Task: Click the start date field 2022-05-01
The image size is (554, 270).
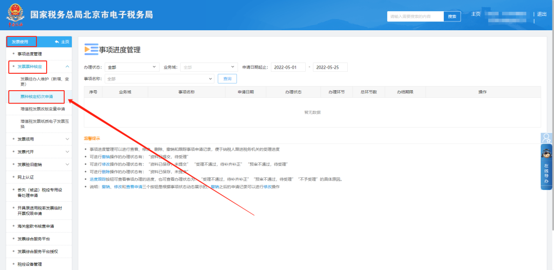Action: coord(288,67)
